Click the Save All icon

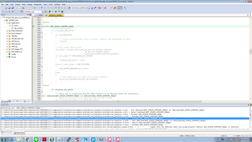click(x=12, y=8)
